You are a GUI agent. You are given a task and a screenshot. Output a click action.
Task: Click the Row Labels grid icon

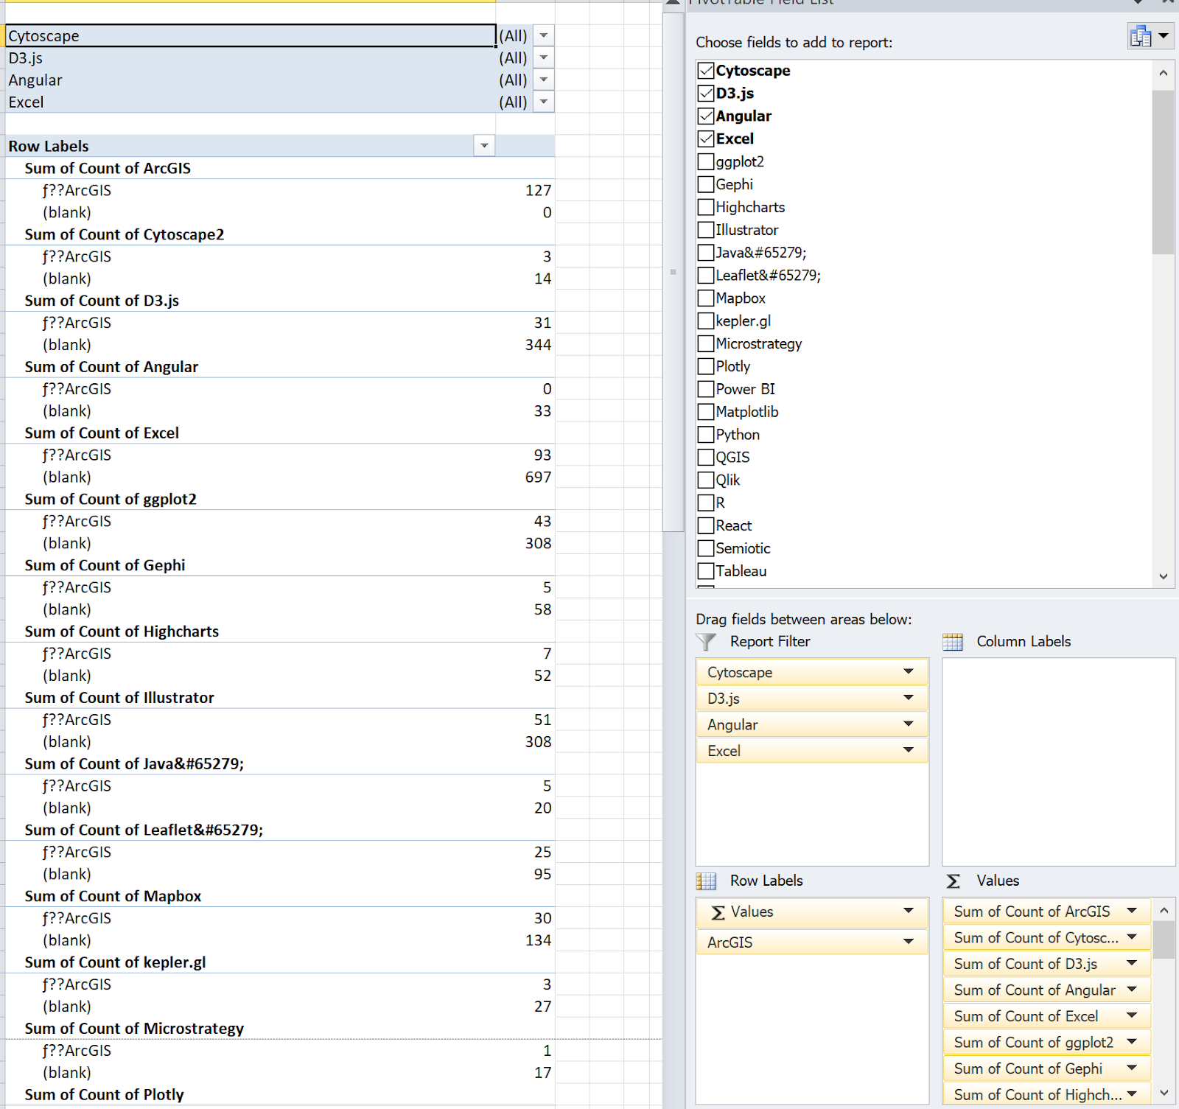[706, 881]
